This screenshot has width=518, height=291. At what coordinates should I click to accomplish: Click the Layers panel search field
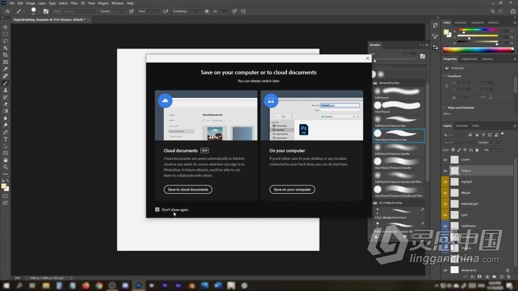(455, 135)
